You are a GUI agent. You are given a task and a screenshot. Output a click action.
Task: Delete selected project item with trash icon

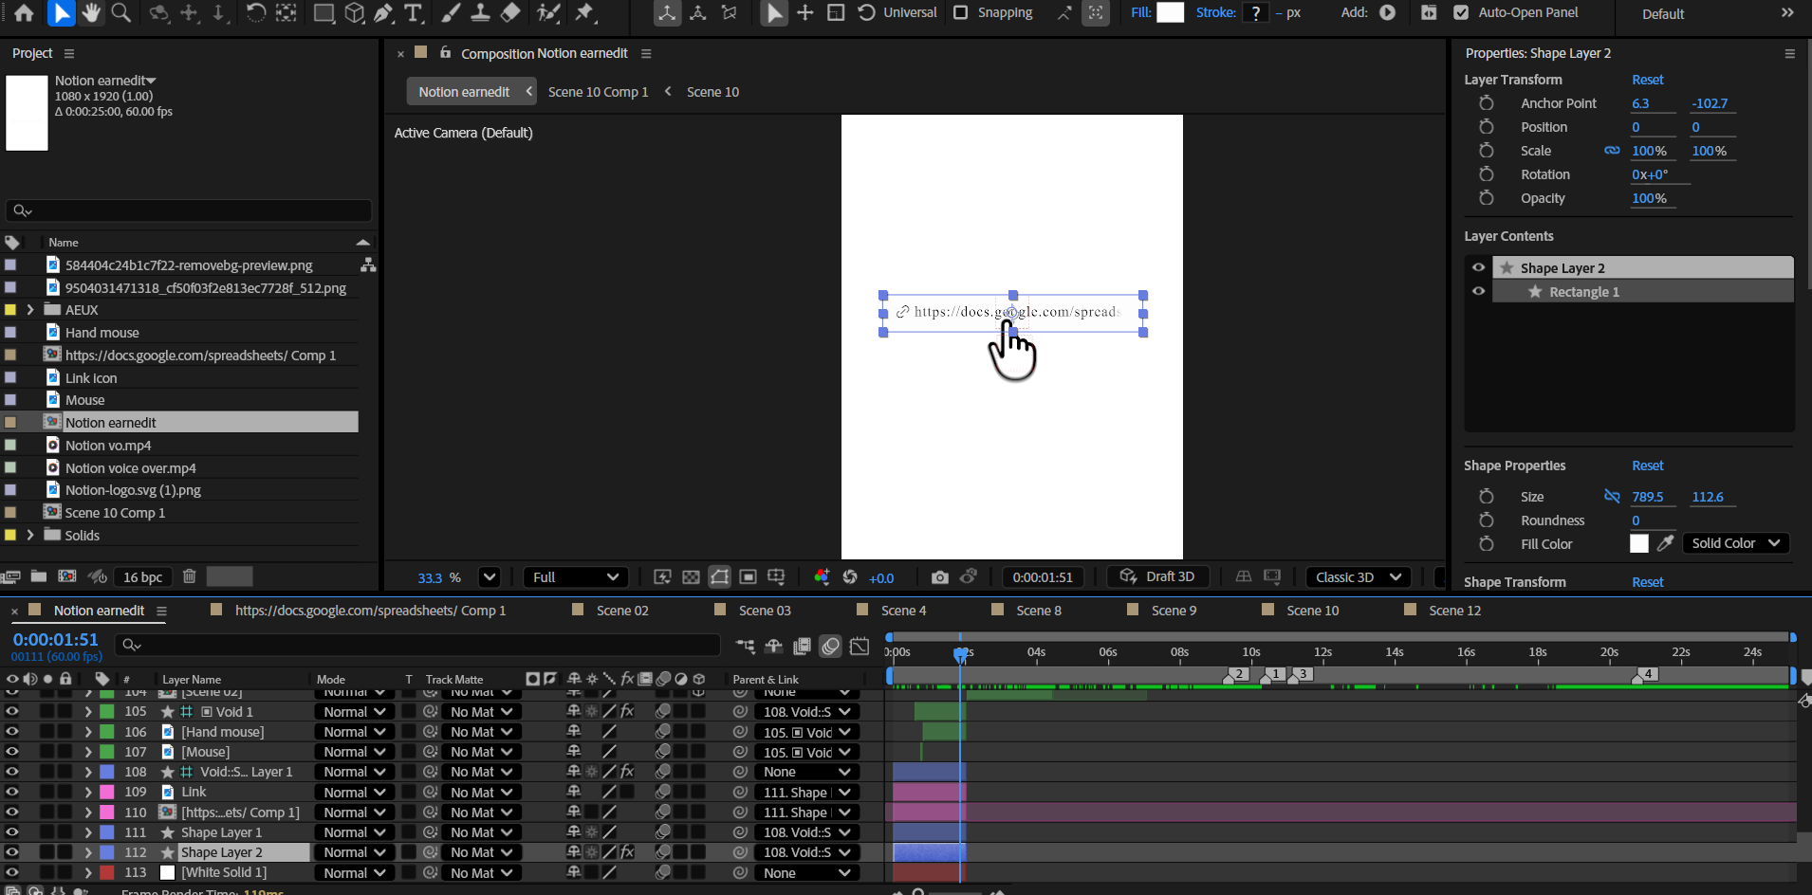click(x=189, y=576)
